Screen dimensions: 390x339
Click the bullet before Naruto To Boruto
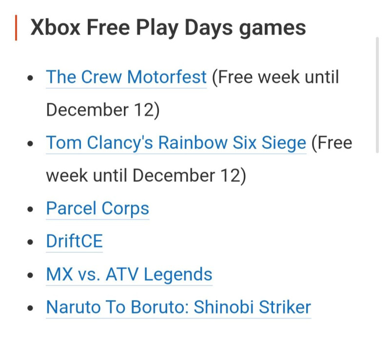coord(31,308)
